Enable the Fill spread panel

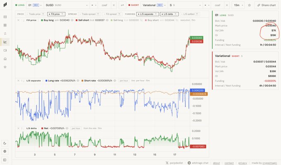pos(112,14)
